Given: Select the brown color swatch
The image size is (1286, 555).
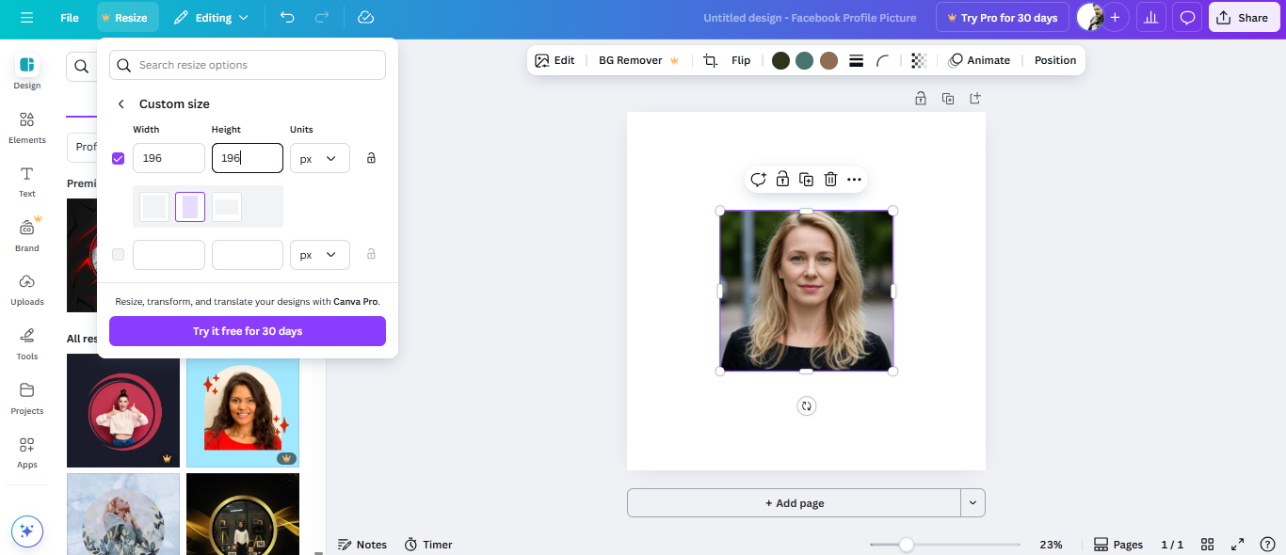Looking at the screenshot, I should coord(828,60).
